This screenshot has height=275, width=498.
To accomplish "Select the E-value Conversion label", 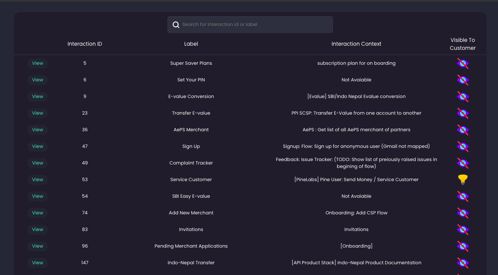I will pyautogui.click(x=191, y=97).
